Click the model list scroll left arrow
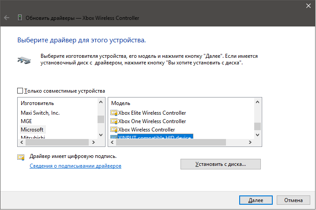The image size is (316, 210). coord(112,142)
